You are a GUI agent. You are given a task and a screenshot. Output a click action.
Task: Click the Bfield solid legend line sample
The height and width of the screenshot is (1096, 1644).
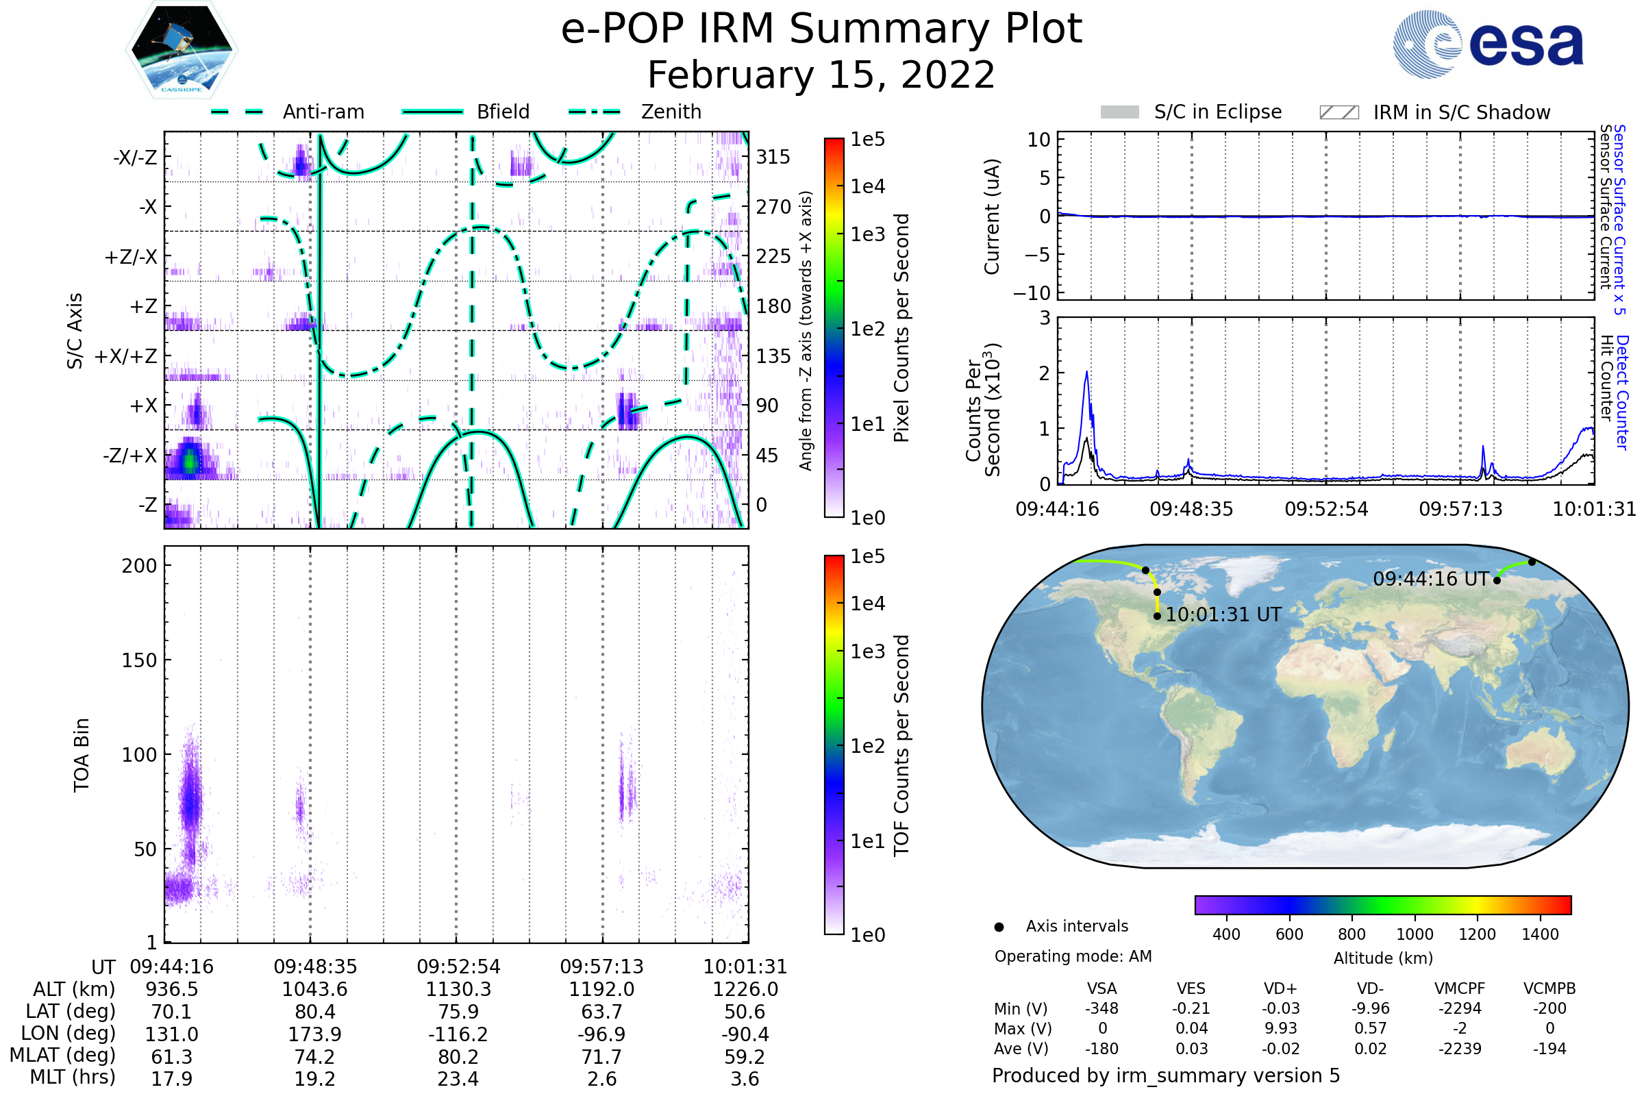point(433,112)
